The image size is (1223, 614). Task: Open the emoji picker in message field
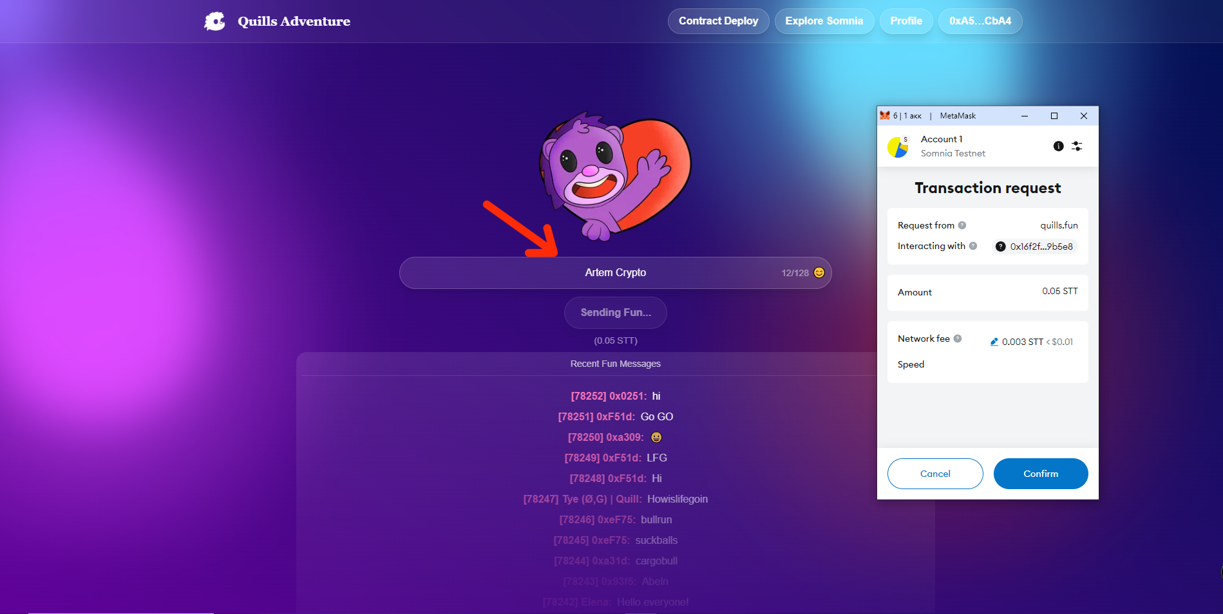(819, 273)
